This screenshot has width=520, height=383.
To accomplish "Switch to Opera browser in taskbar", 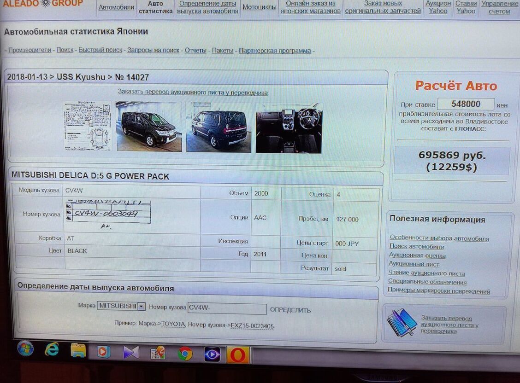I will coord(238,355).
